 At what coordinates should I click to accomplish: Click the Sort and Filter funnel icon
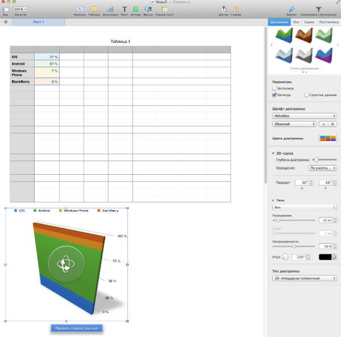point(319,9)
